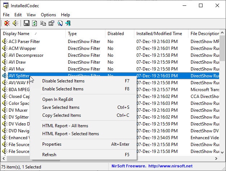This screenshot has height=171, width=226.
Task: Click the Refresh toolbar icon
Action: coord(34,23)
